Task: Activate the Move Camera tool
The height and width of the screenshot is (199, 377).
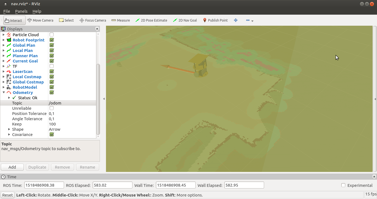Action: coord(40,20)
